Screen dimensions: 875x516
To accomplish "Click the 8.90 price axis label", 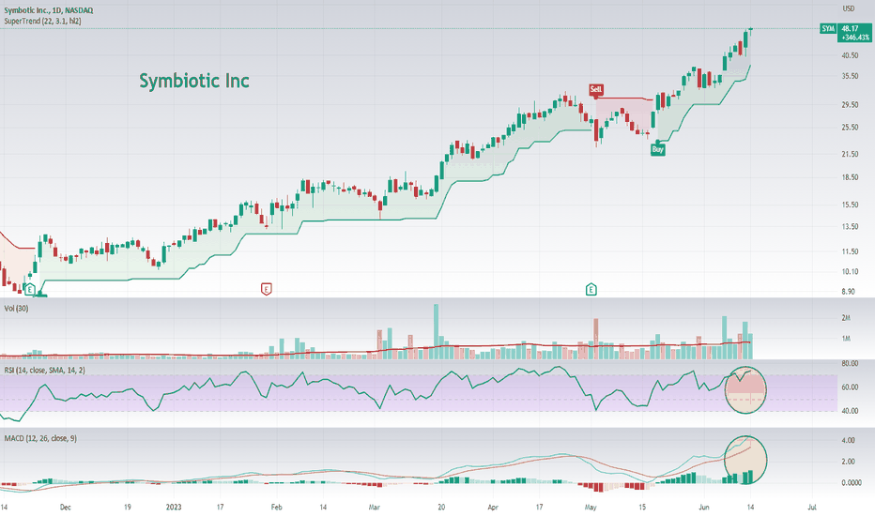I will tap(848, 291).
